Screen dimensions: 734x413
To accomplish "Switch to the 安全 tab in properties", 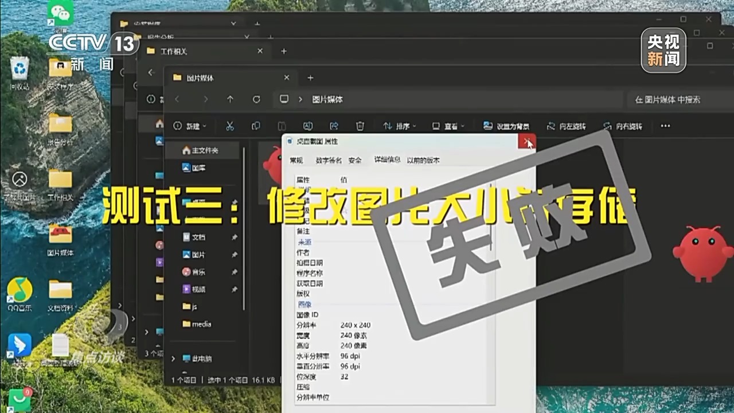I will point(355,161).
